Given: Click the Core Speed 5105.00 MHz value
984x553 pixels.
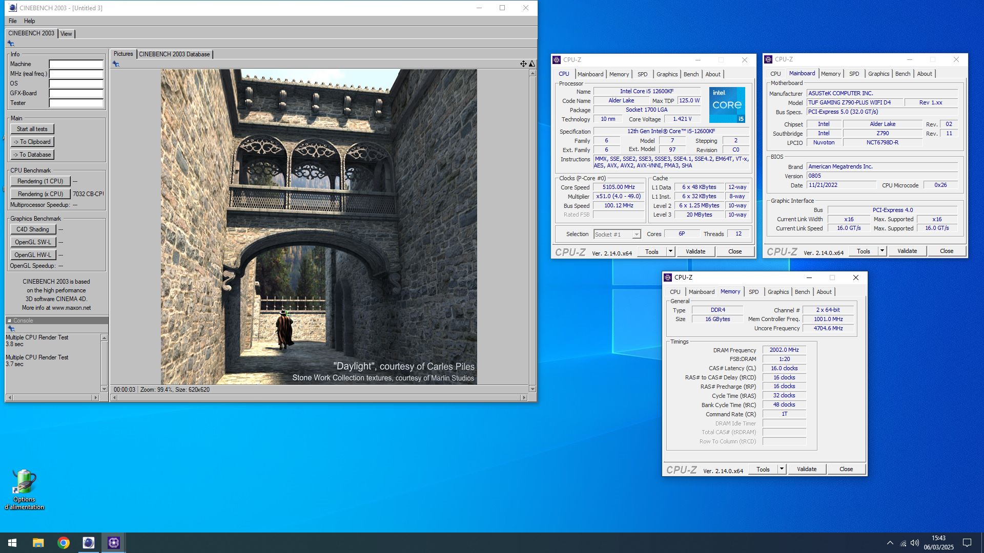Looking at the screenshot, I should point(619,187).
